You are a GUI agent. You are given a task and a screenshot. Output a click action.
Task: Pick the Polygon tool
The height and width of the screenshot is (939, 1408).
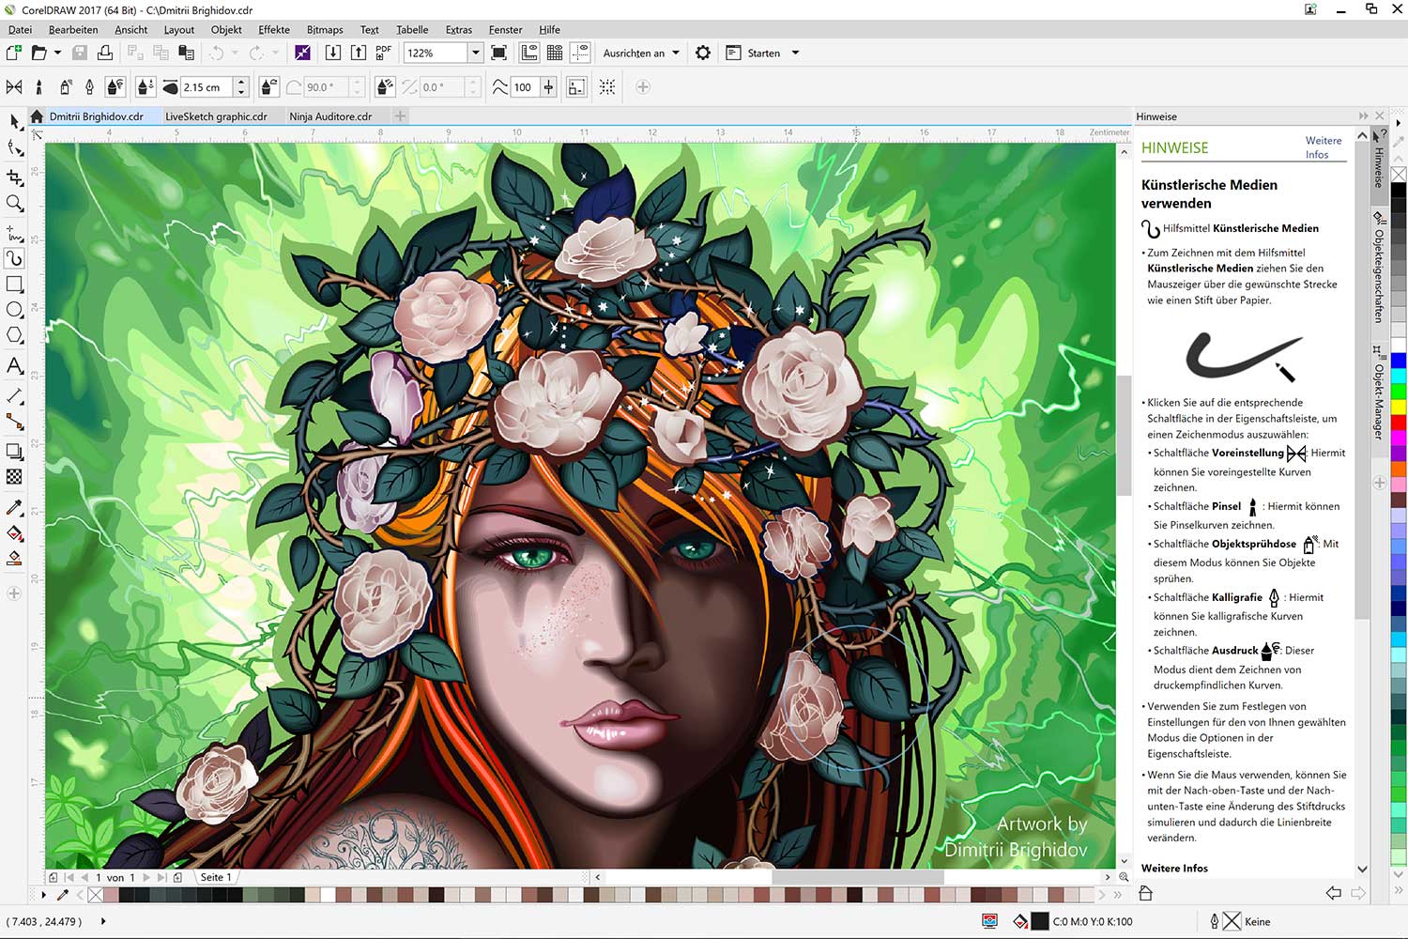coord(14,335)
